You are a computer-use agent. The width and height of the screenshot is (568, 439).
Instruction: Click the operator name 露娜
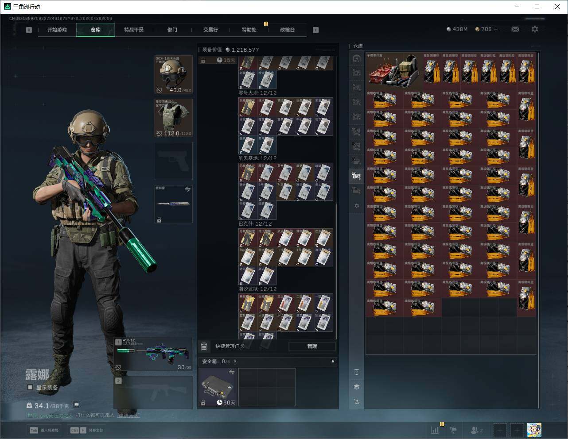pyautogui.click(x=37, y=374)
